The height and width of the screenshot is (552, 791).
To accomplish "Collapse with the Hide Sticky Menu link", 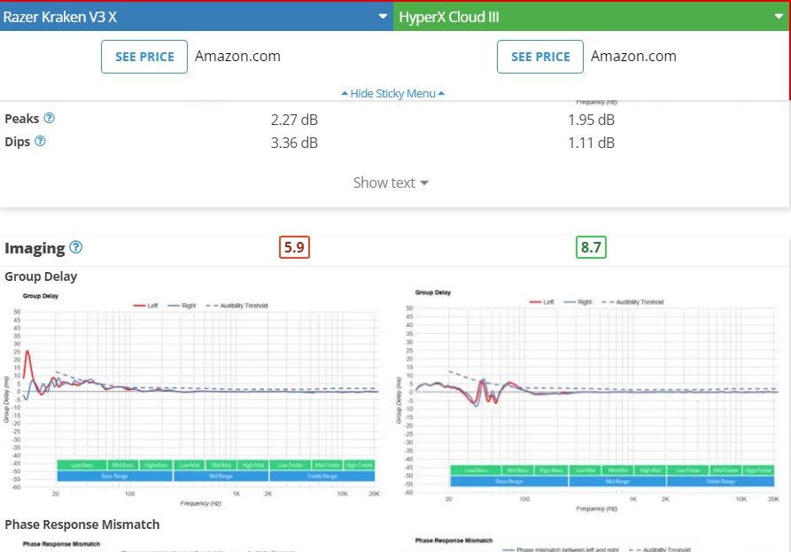I will [x=393, y=93].
